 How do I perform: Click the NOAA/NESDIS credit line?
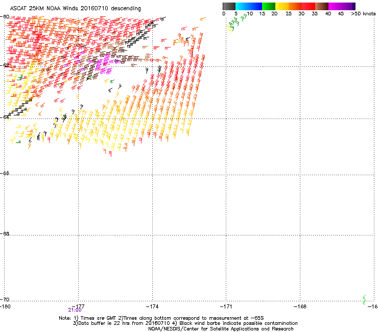(221, 329)
